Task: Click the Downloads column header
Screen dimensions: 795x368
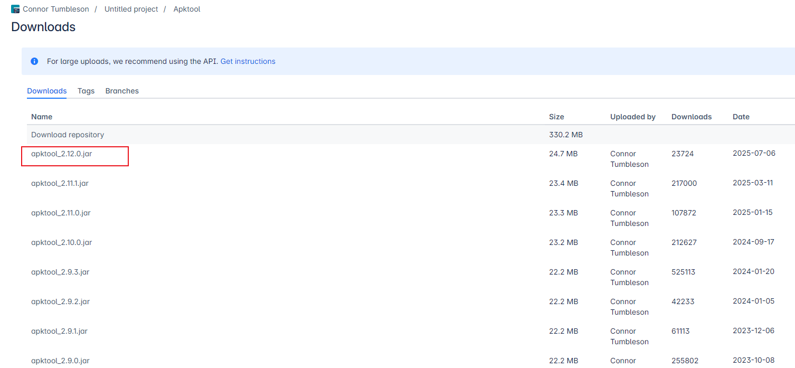Action: point(692,117)
